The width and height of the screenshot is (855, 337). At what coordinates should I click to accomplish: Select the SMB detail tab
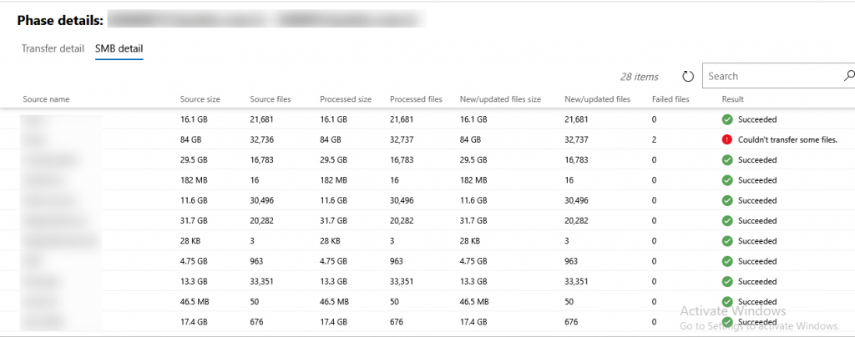pos(119,48)
